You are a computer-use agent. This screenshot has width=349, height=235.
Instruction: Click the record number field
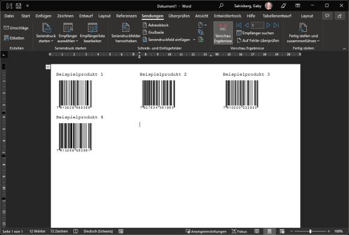click(x=258, y=25)
